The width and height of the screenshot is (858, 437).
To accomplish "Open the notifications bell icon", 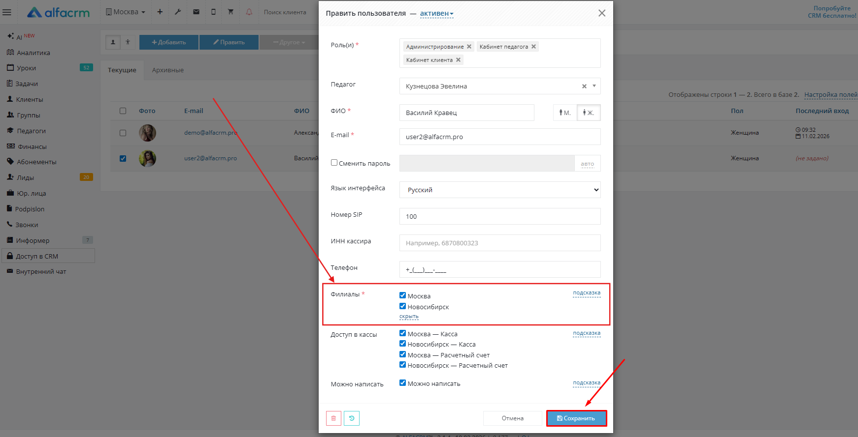I will [249, 12].
